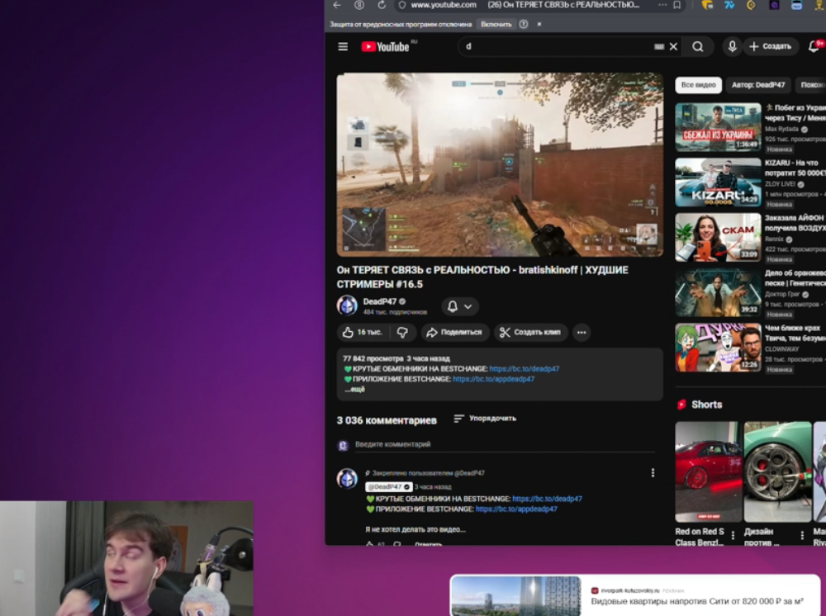This screenshot has height=616, width=826.
Task: Click Поделиться share button
Action: click(x=454, y=332)
